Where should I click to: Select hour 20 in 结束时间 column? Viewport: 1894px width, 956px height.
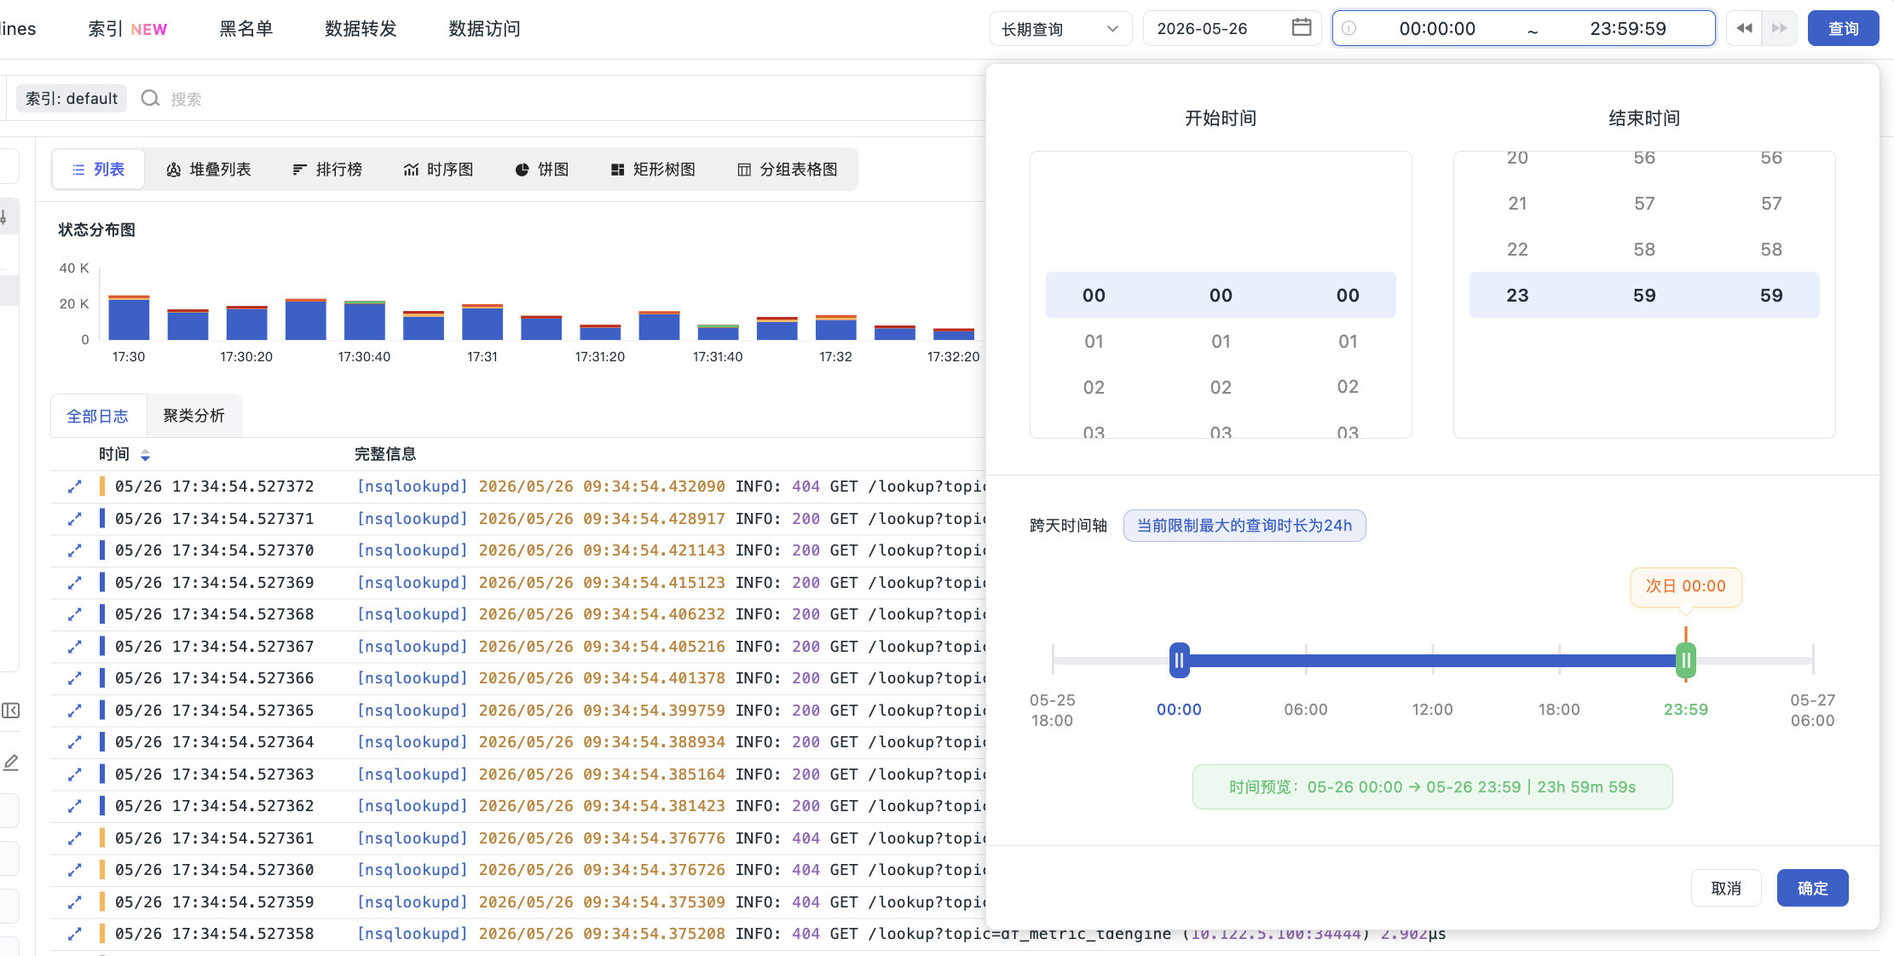coord(1517,158)
